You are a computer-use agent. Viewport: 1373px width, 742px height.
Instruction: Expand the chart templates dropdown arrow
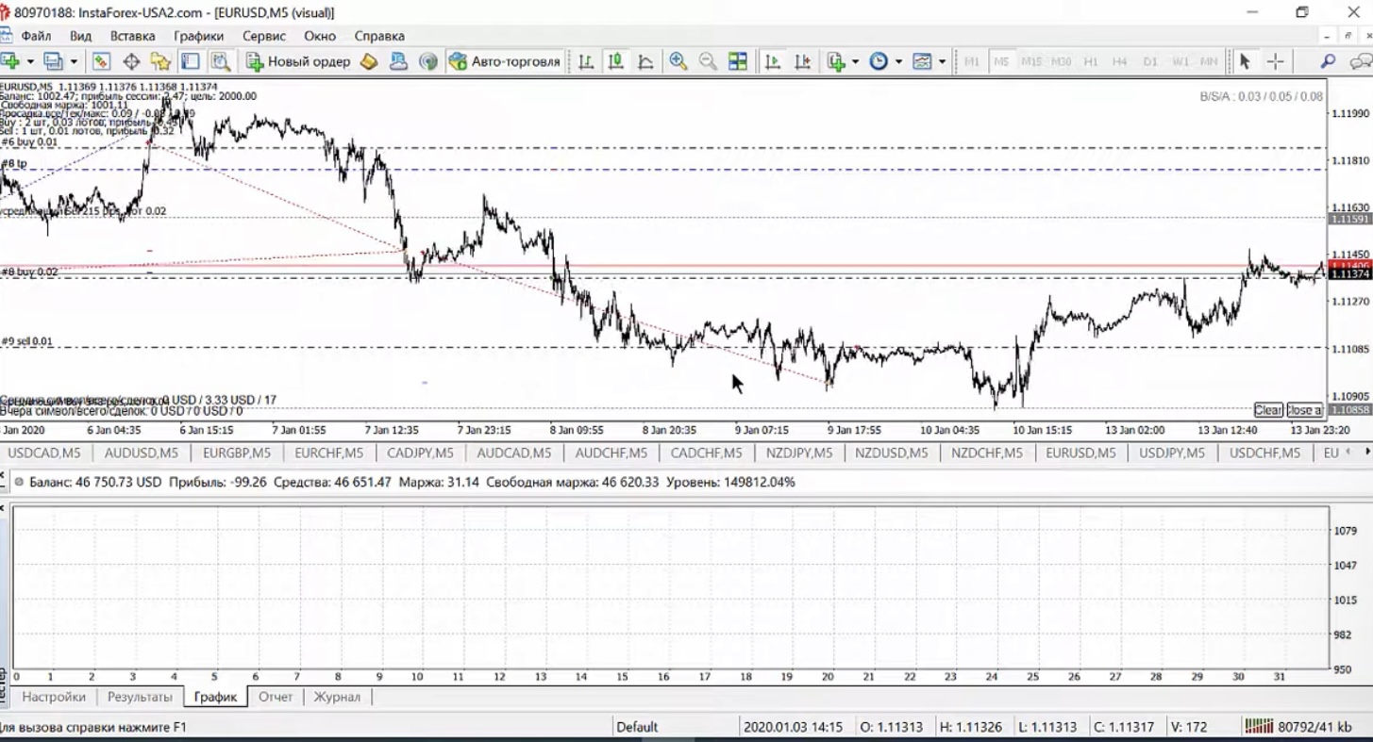coord(942,61)
